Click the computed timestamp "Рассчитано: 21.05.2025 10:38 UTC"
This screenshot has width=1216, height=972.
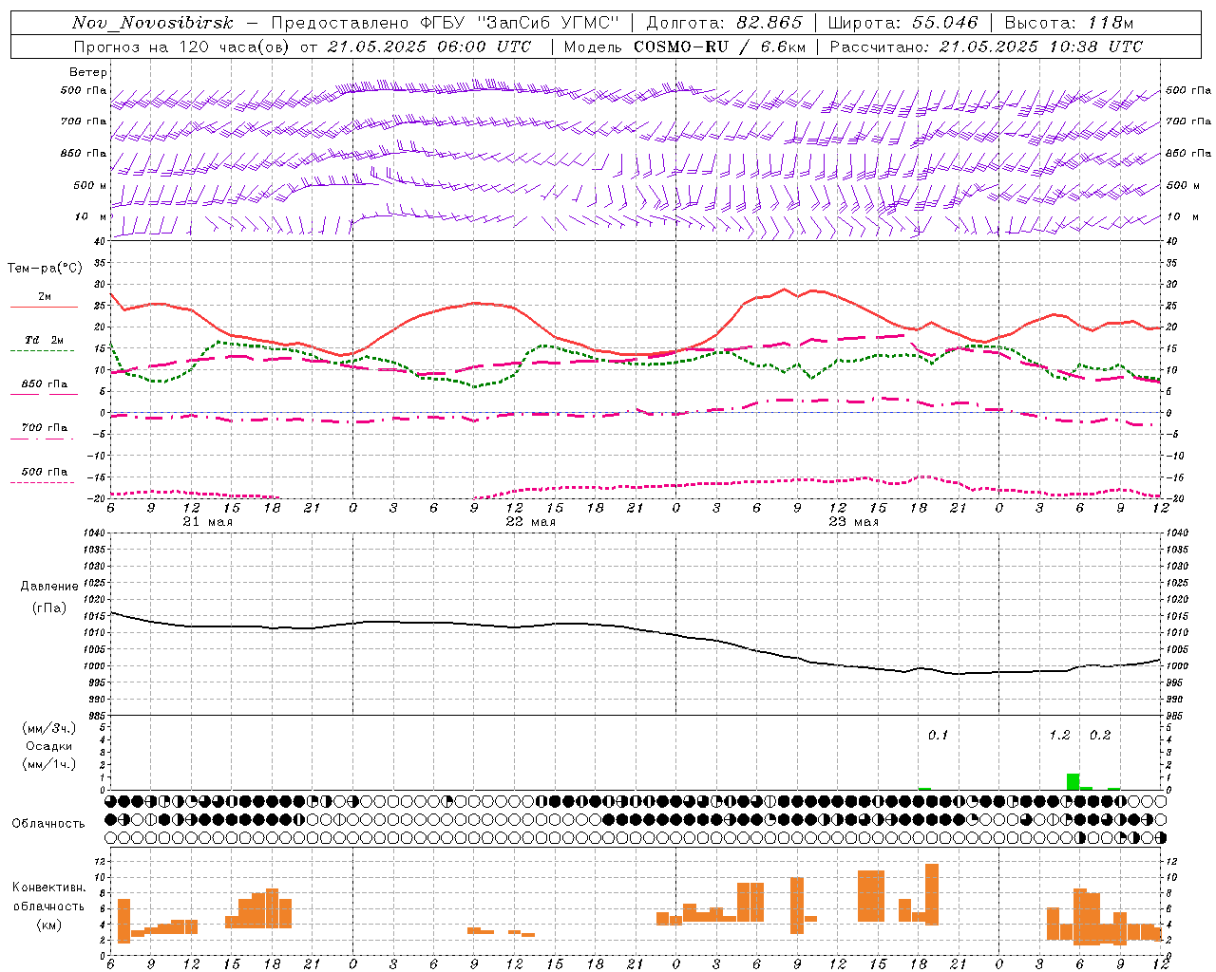click(x=986, y=47)
